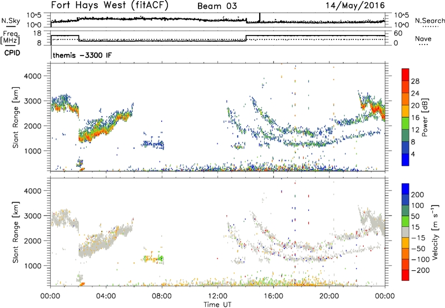The height and width of the screenshot is (308, 445).
Task: Click the "4" label on Power colorbar
Action: click(413, 154)
